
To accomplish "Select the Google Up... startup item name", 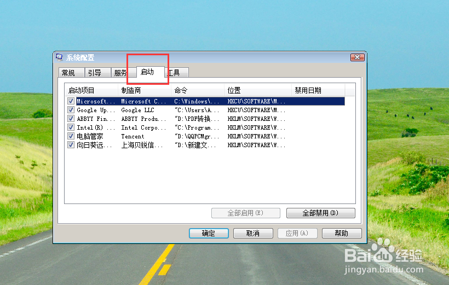I will (x=96, y=110).
